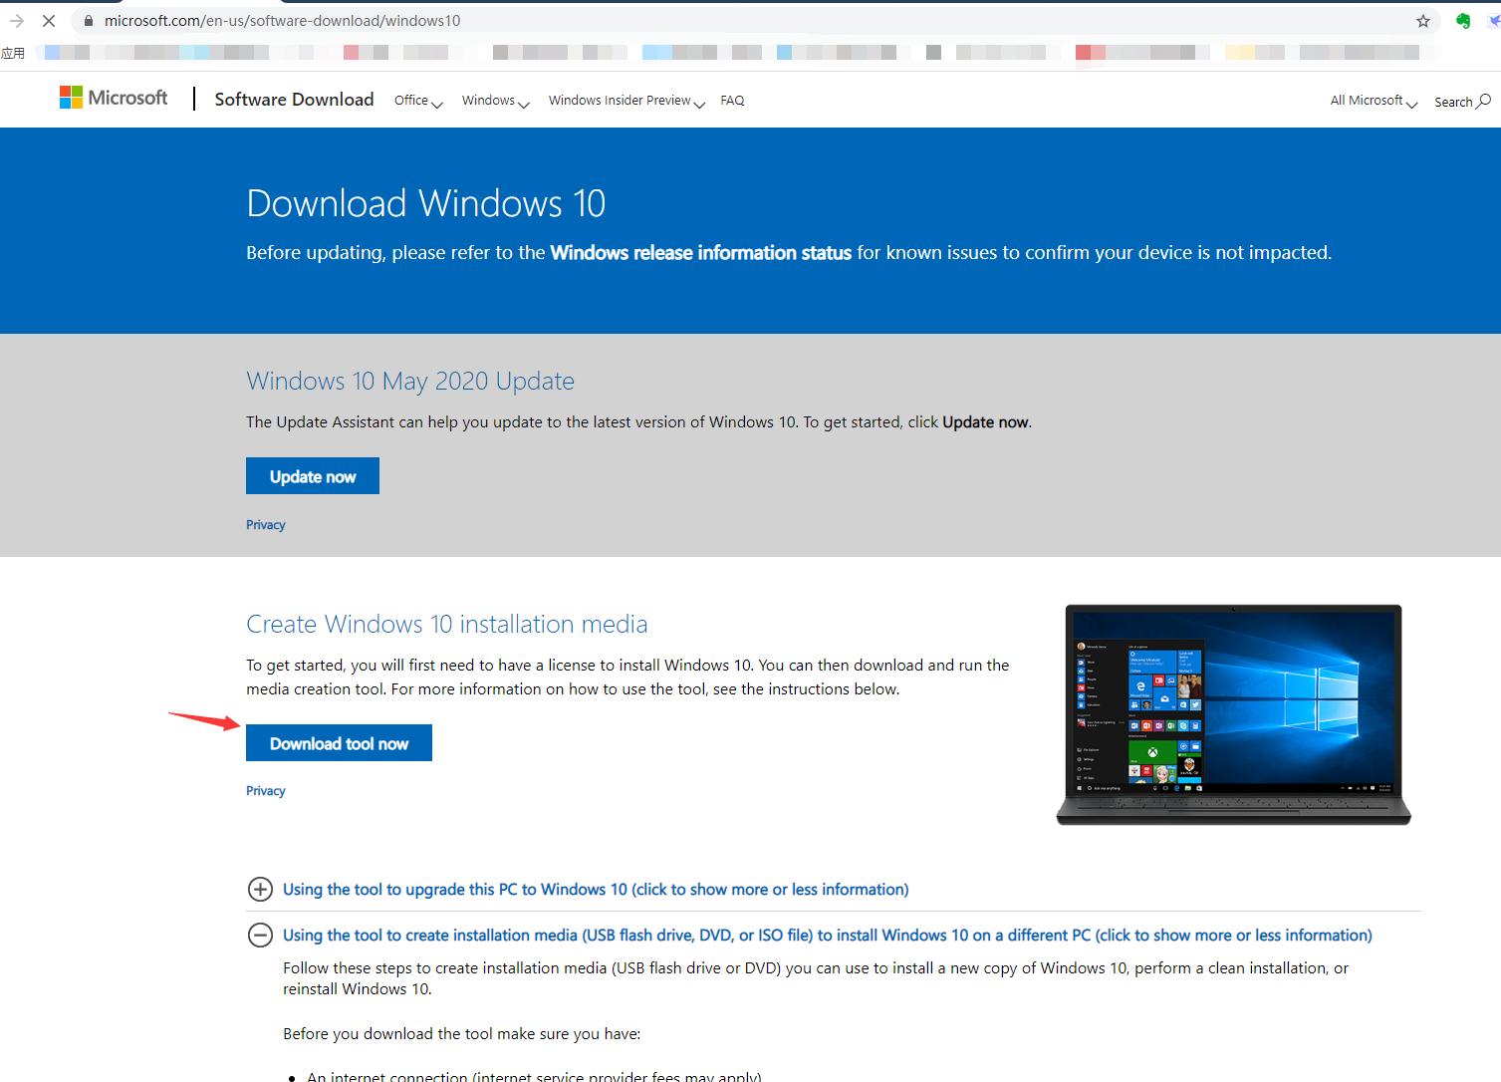The width and height of the screenshot is (1501, 1082).
Task: Open the Windows Insider Preview dropdown
Action: click(625, 101)
